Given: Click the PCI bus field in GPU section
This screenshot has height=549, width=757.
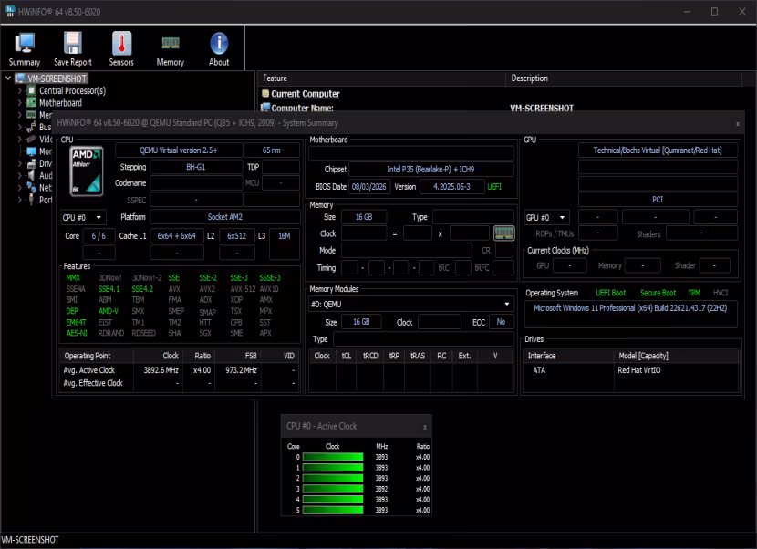Looking at the screenshot, I should click(658, 200).
